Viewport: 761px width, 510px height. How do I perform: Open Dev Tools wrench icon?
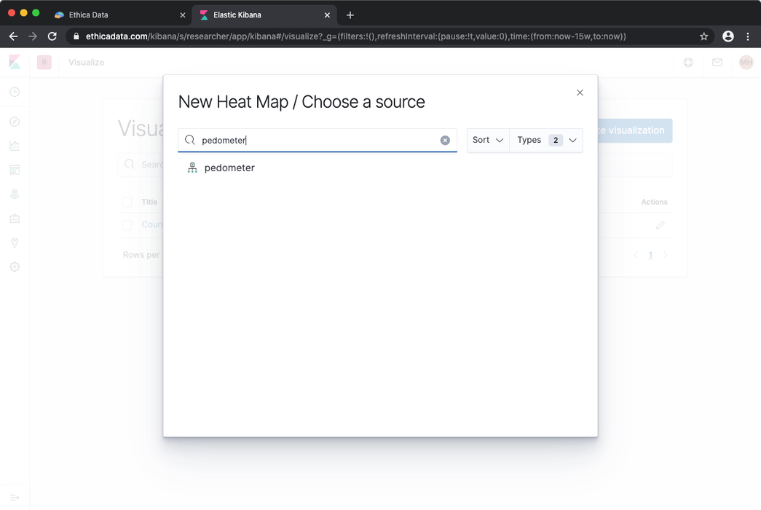15,242
